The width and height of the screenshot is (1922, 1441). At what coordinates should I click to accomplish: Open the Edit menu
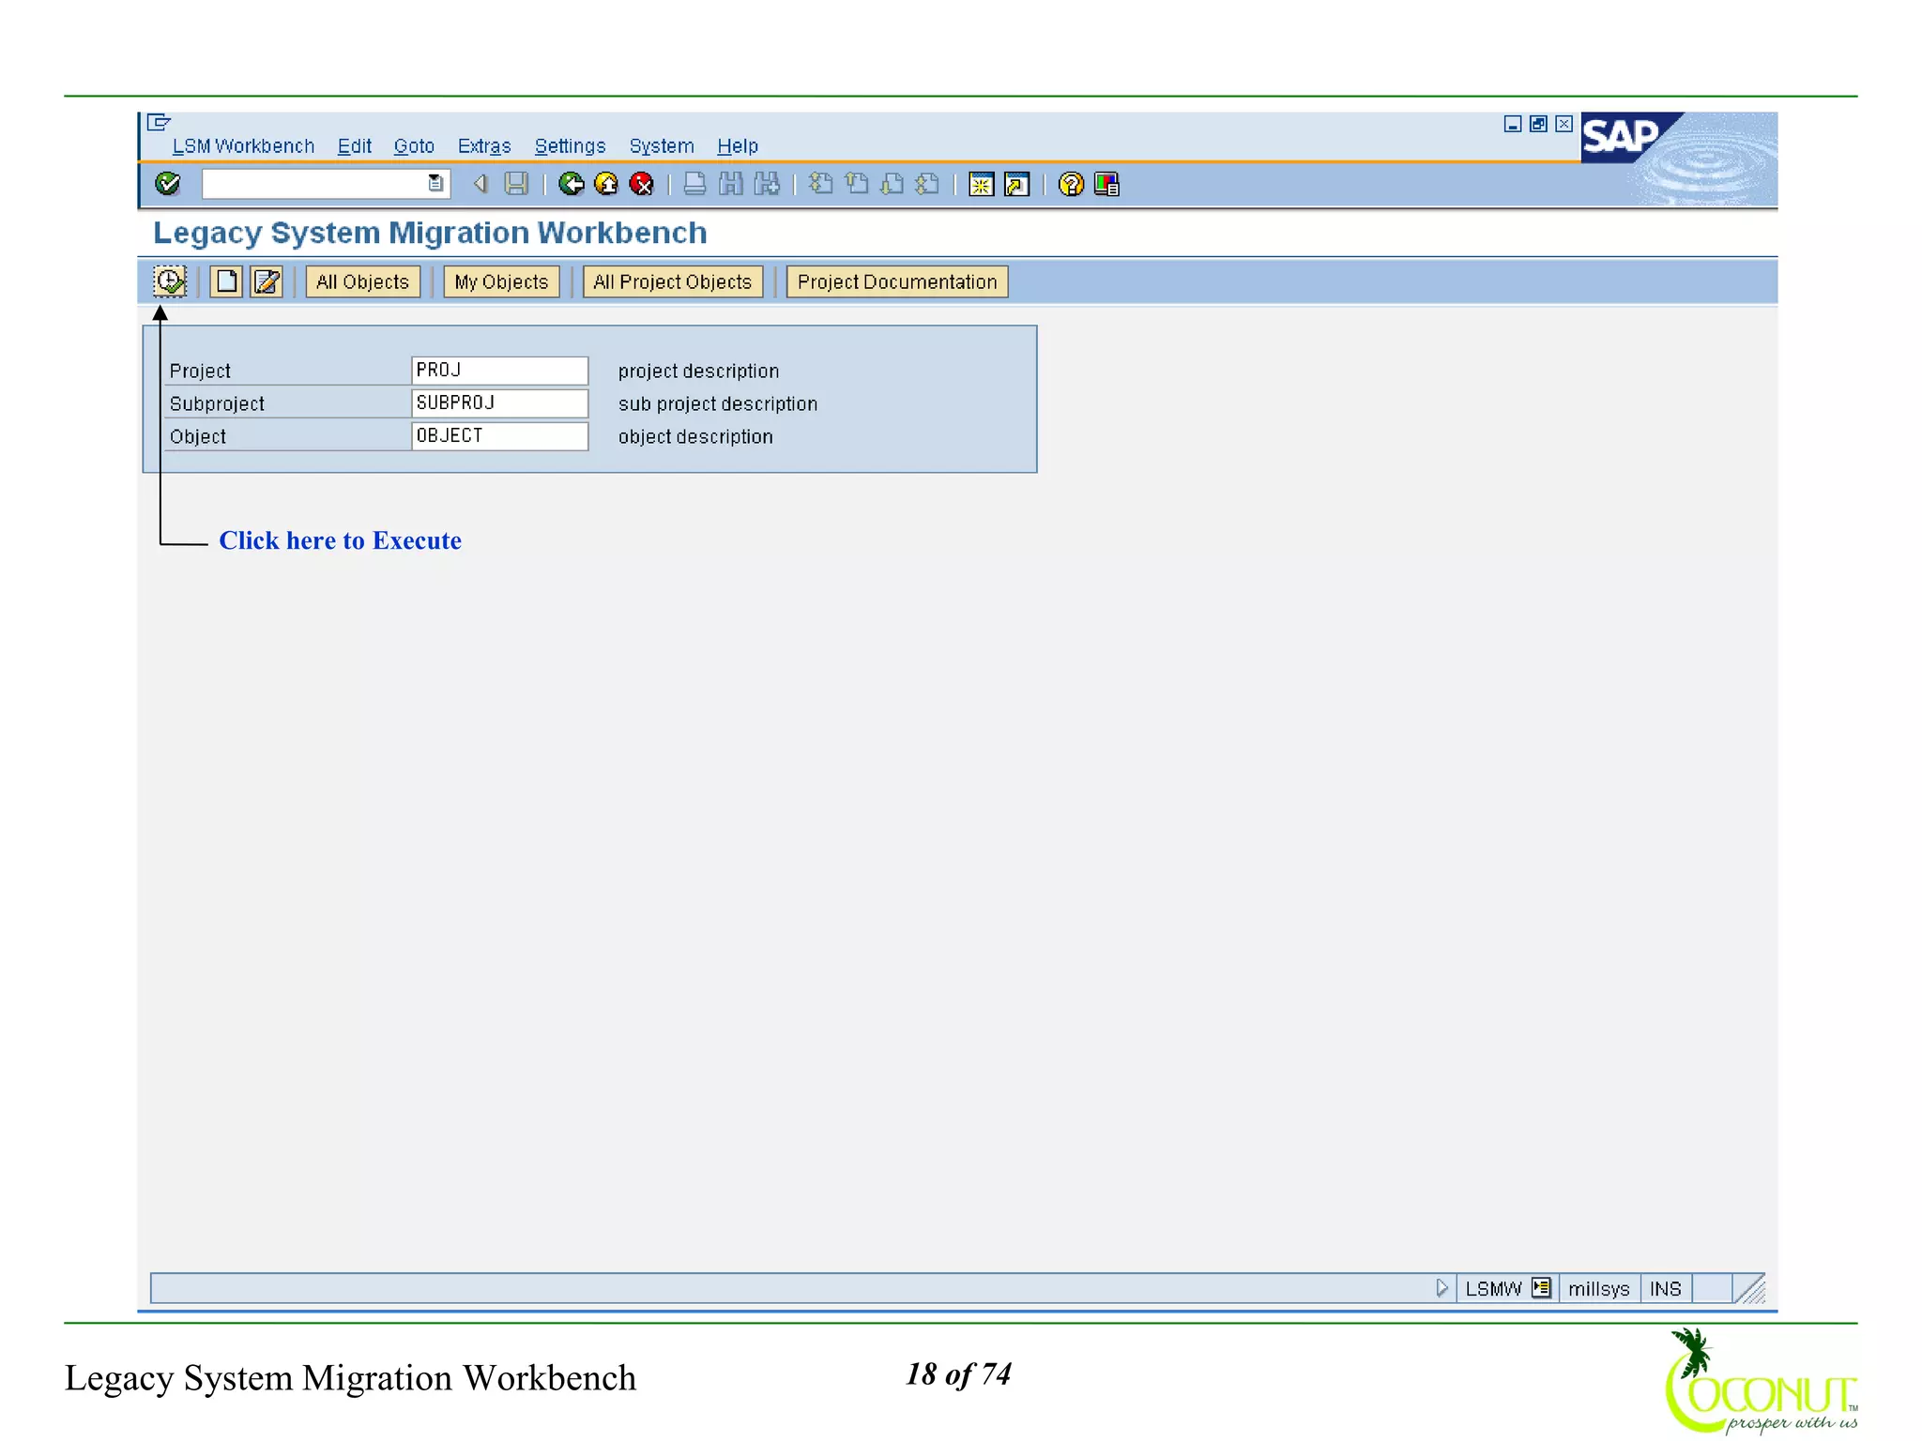(x=355, y=146)
